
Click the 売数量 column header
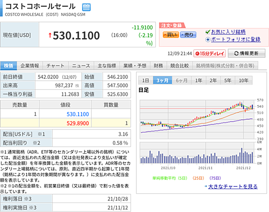20,105
